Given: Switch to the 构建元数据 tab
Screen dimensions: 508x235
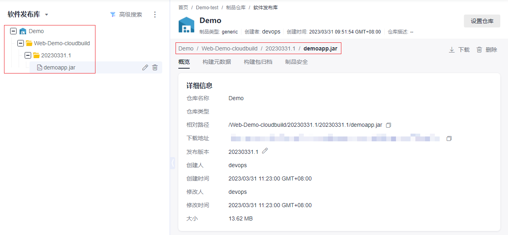Looking at the screenshot, I should tap(217, 62).
